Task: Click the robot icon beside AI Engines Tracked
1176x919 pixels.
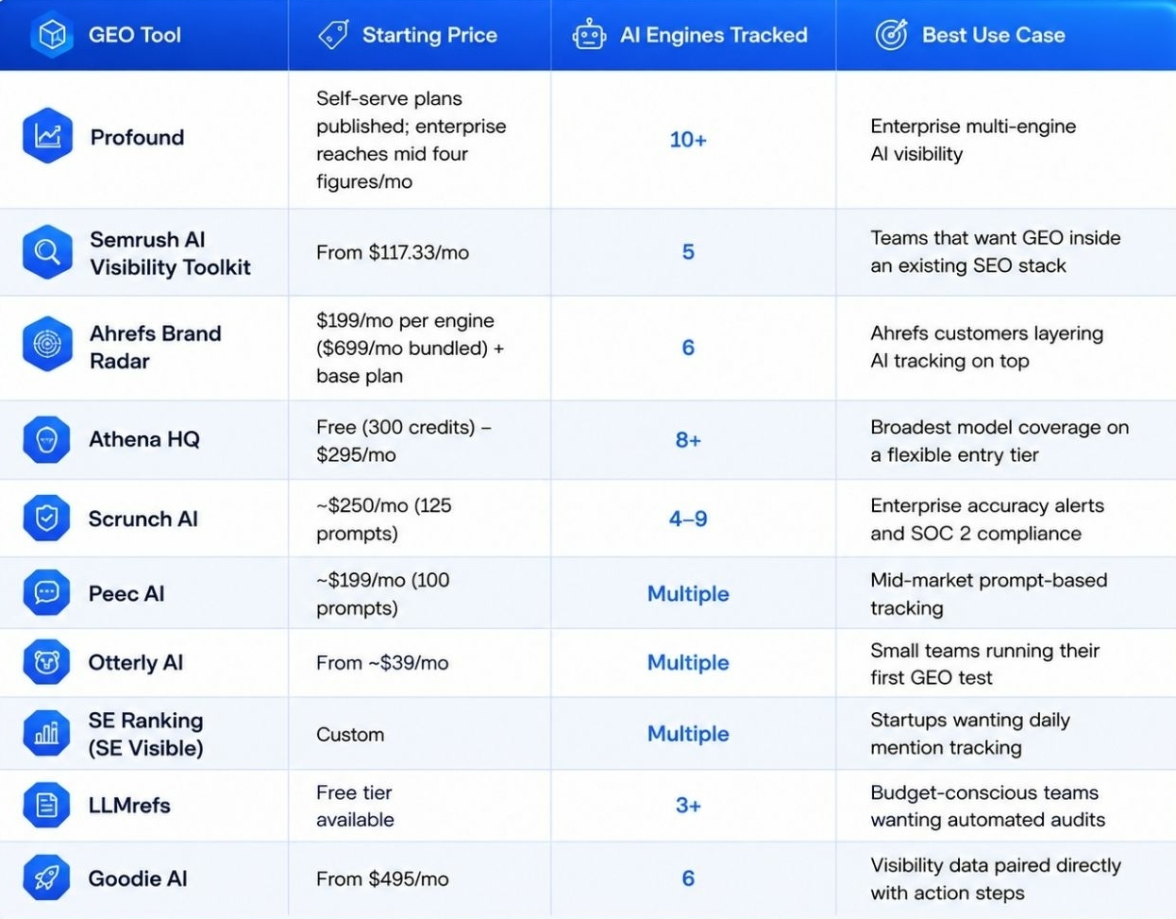Action: point(589,35)
